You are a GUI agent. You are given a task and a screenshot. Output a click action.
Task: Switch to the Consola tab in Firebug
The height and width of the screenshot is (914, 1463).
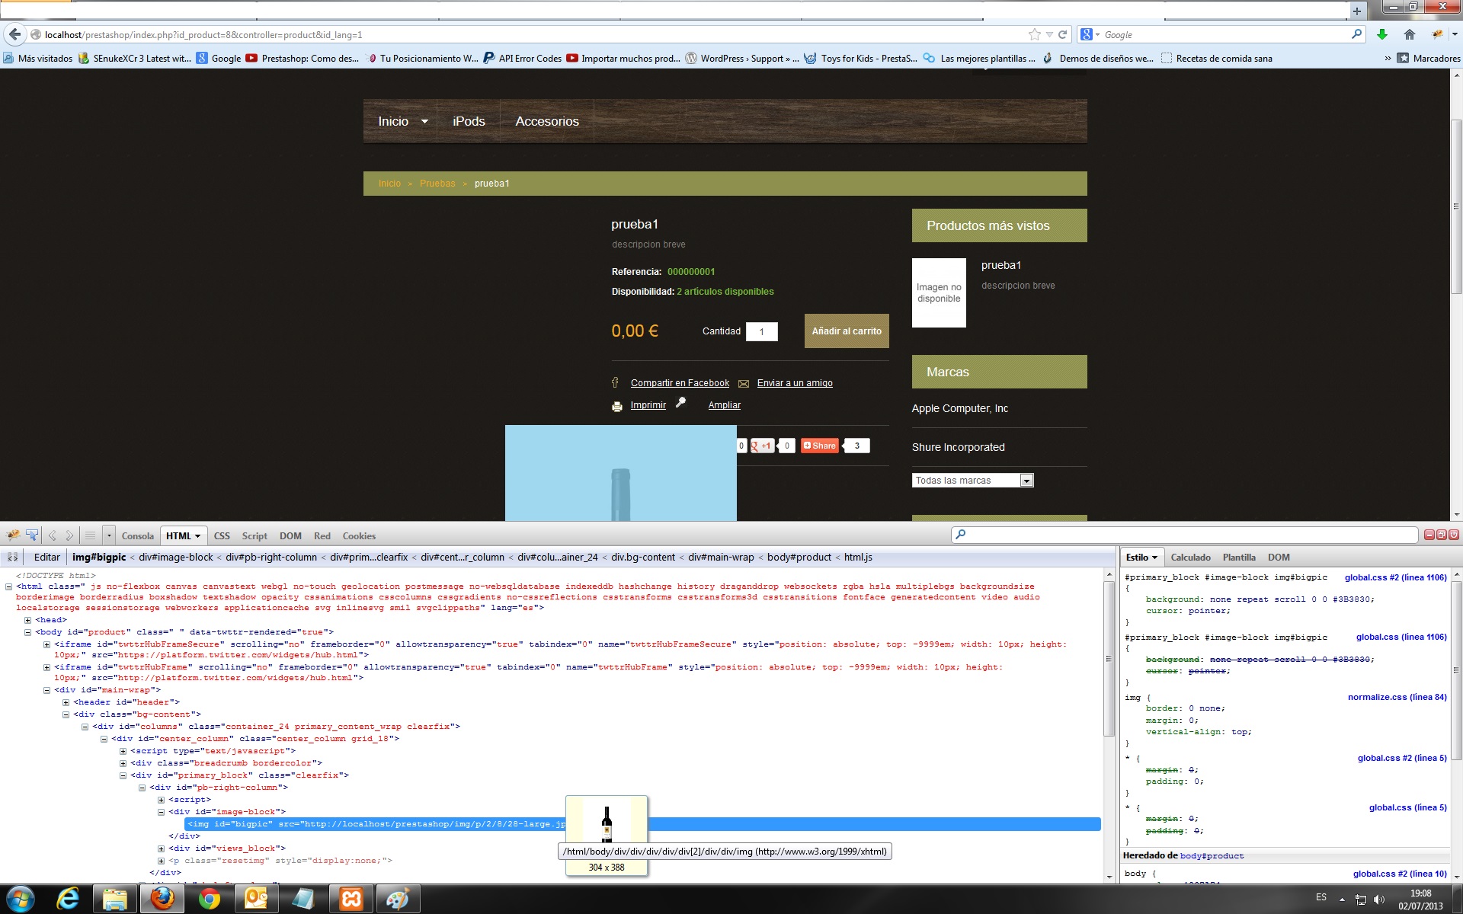coord(137,536)
